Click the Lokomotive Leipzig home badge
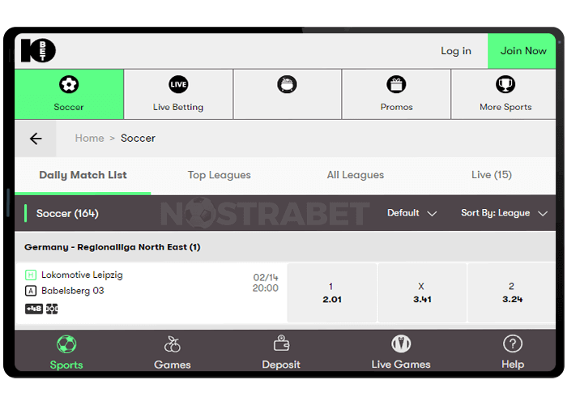The width and height of the screenshot is (567, 401). coord(31,275)
